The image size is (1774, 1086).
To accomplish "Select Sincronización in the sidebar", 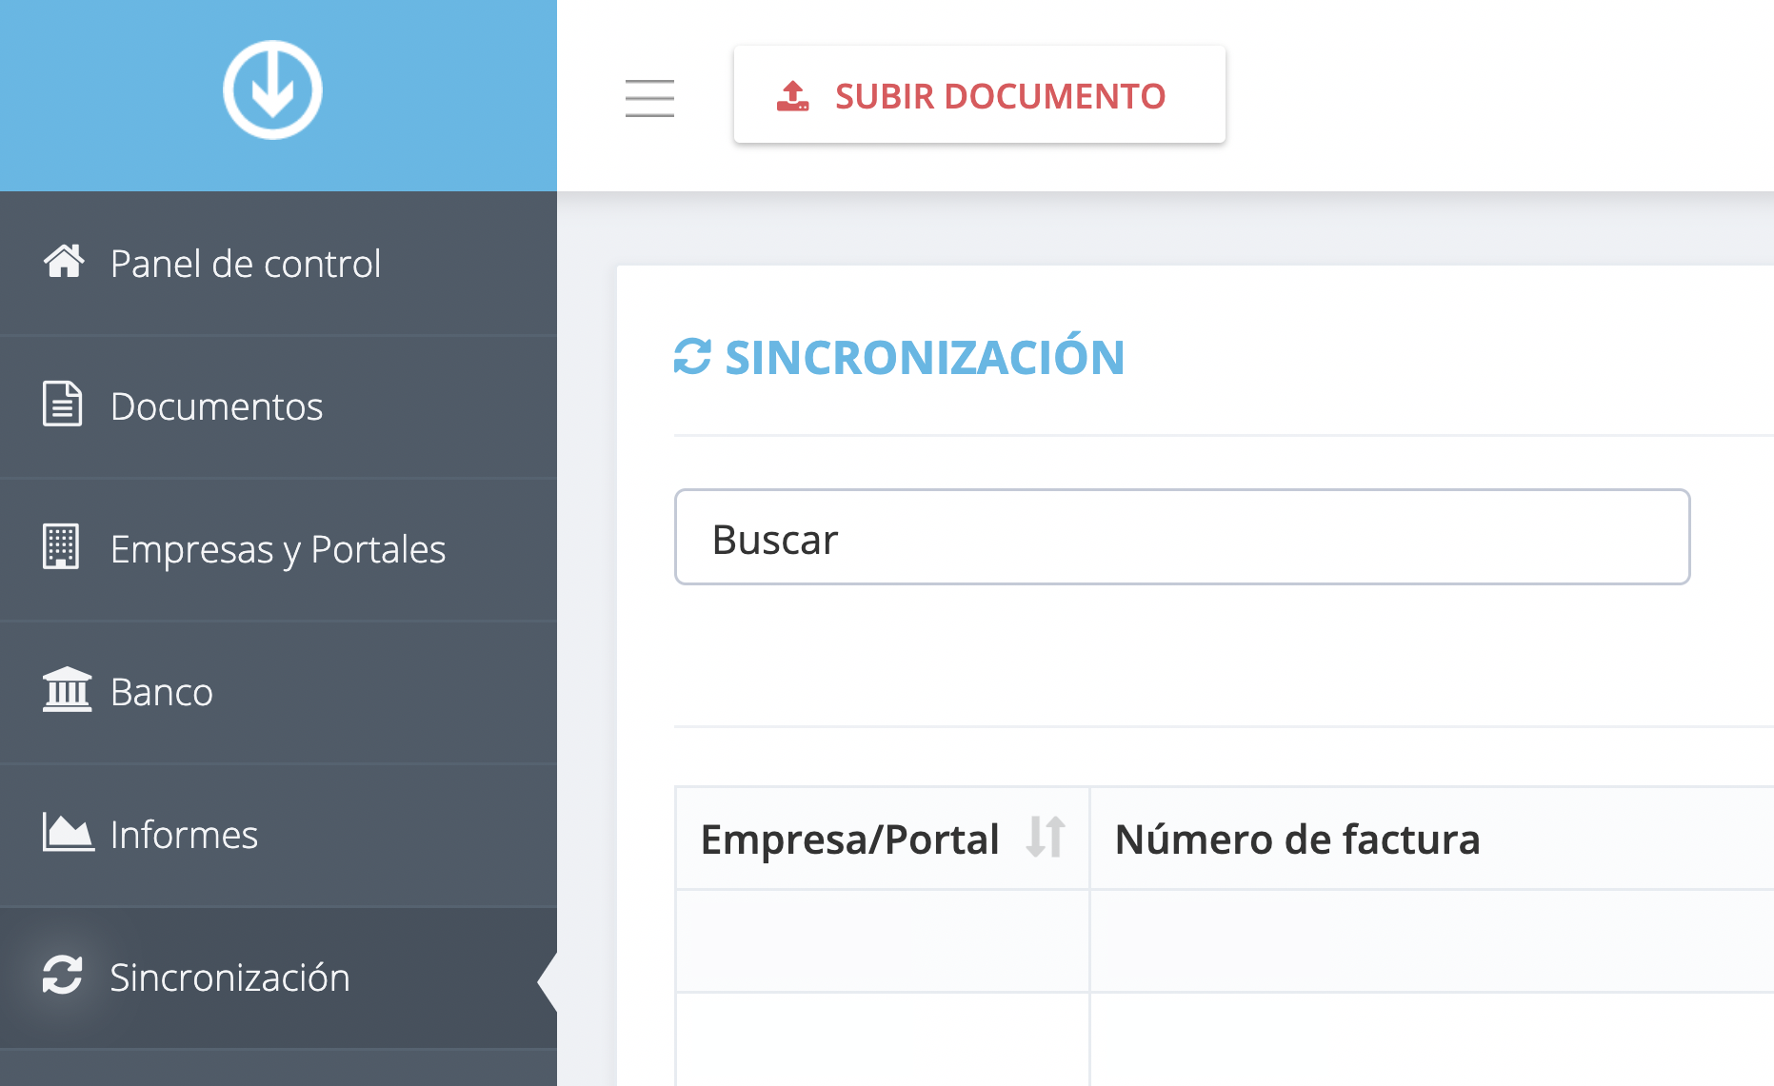I will pos(278,977).
